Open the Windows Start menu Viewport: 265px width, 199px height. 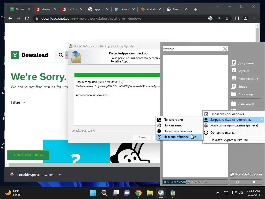click(x=93, y=193)
